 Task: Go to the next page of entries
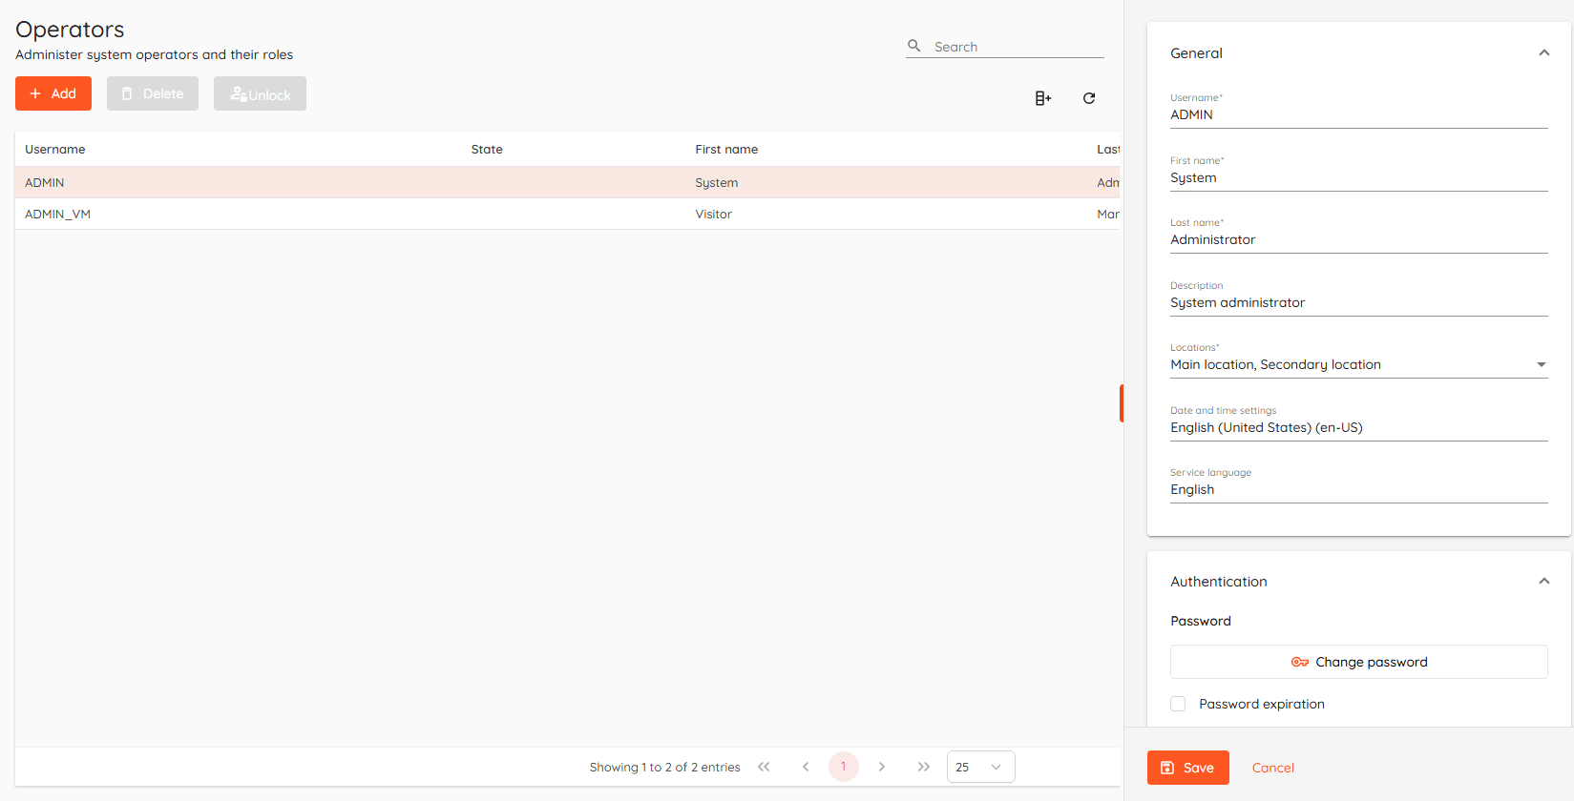coord(882,767)
